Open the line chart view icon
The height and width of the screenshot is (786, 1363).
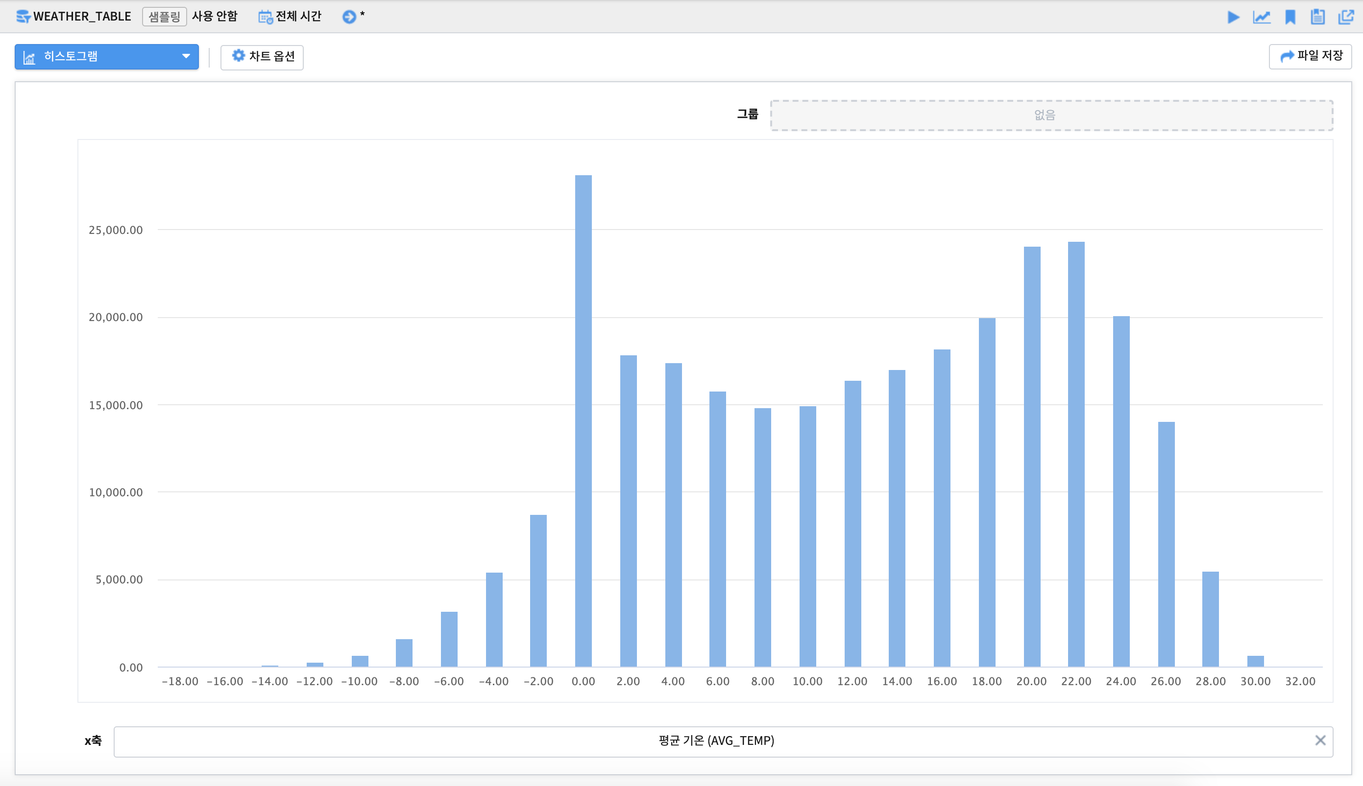(x=1262, y=17)
